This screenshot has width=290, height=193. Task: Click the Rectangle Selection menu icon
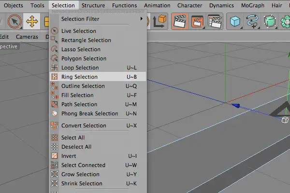click(54, 40)
